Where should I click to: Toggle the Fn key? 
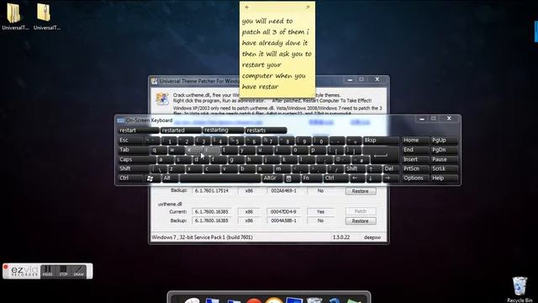(312, 178)
